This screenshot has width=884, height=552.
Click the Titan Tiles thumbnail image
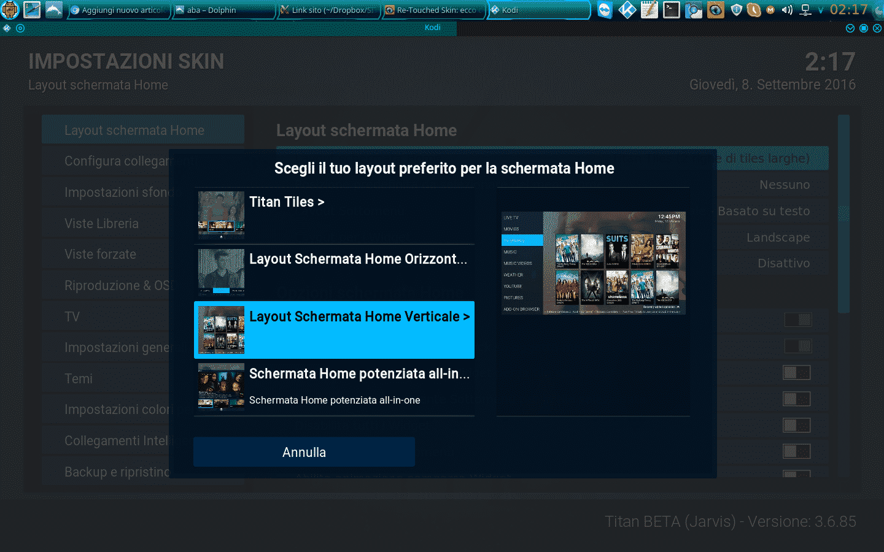click(x=221, y=215)
